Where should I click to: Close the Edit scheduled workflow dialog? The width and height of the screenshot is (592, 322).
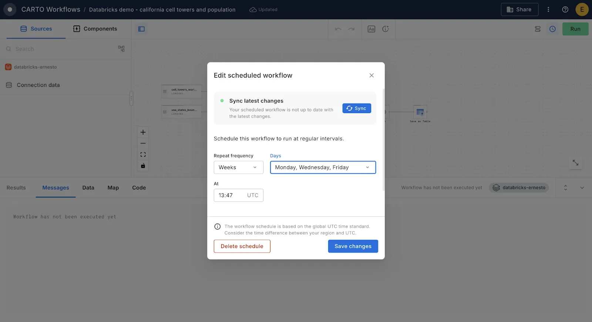click(371, 75)
